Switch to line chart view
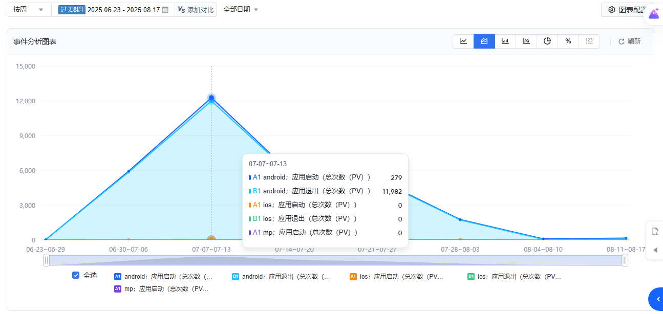663x314 pixels. click(x=463, y=41)
